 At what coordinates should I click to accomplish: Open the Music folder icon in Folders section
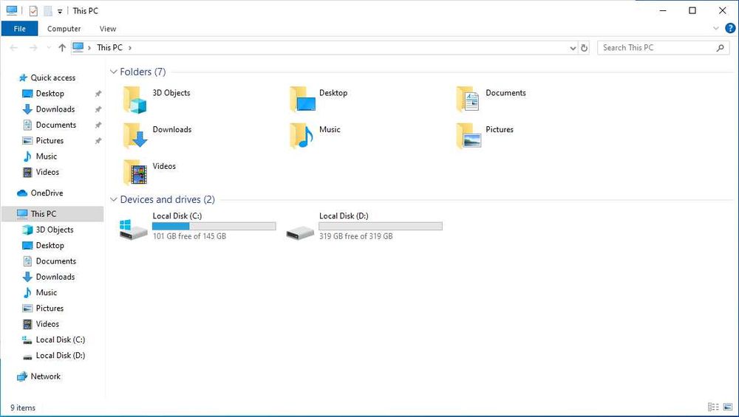point(302,136)
